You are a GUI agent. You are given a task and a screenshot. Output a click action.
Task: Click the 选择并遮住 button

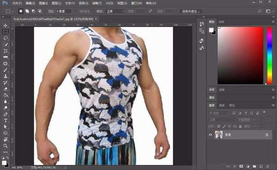191,11
